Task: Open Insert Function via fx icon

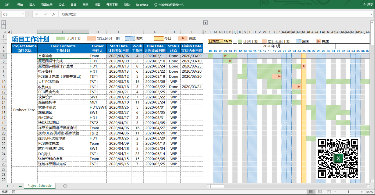Action: pyautogui.click(x=54, y=14)
